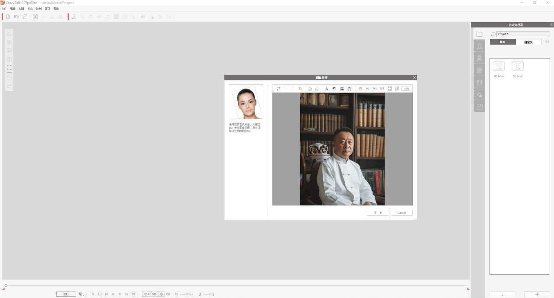Click the mirror image icon
554x298 pixels.
coord(327,89)
